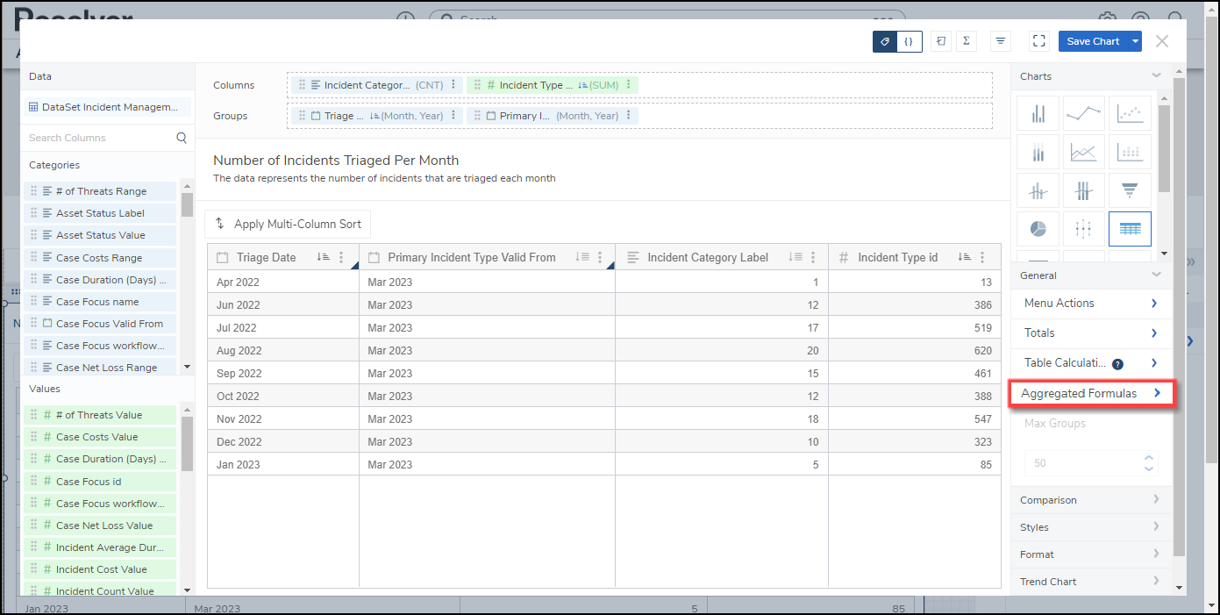Toggle the tag label view mode
1220x615 pixels.
(x=885, y=41)
